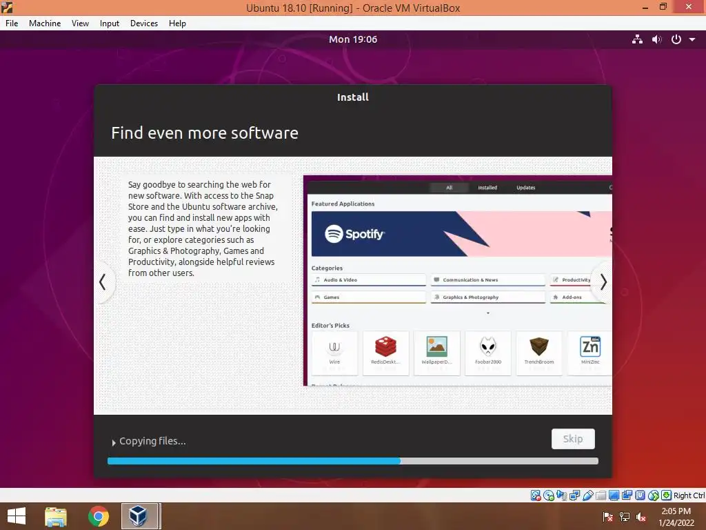Open the USB devices indicator
Image resolution: width=706 pixels, height=530 pixels.
[587, 495]
